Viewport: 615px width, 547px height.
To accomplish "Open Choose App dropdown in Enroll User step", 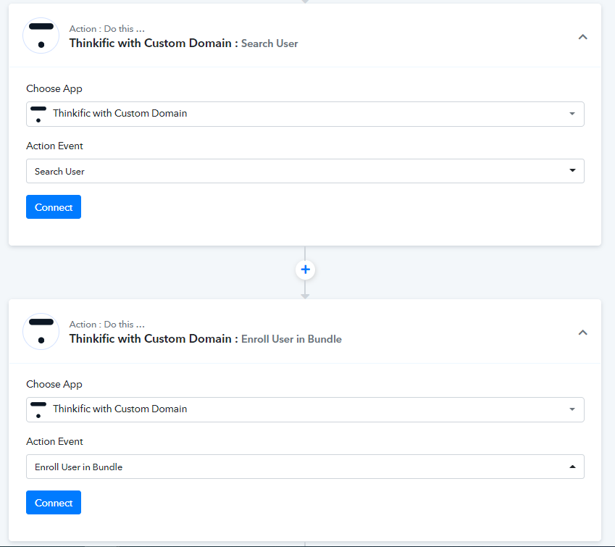I will 305,409.
